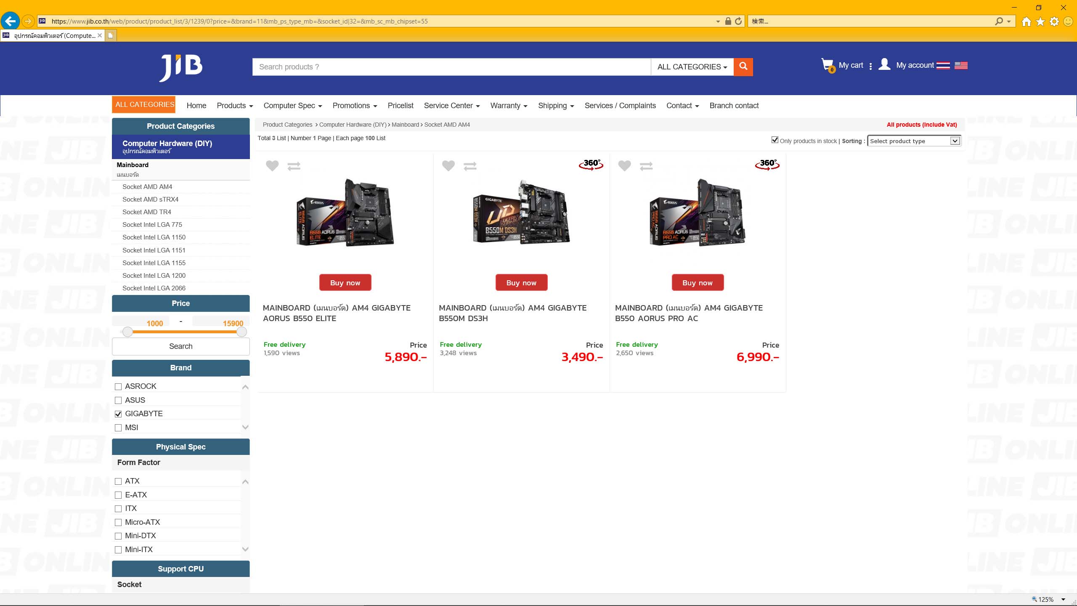The width and height of the screenshot is (1077, 606).
Task: Click the My account user icon
Action: [x=884, y=64]
